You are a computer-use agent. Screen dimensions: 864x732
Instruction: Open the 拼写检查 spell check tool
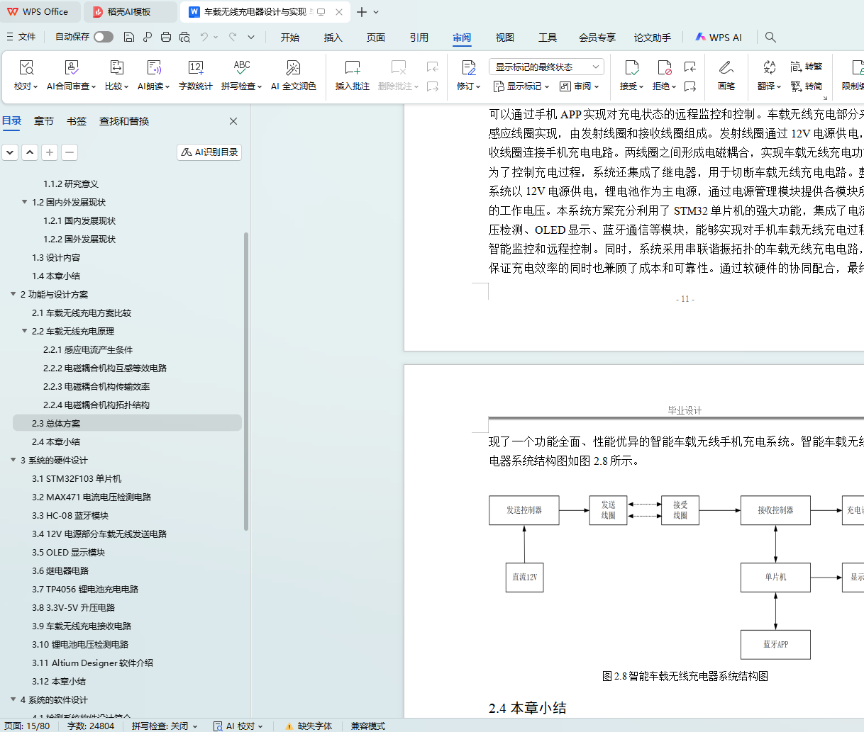[x=241, y=68]
